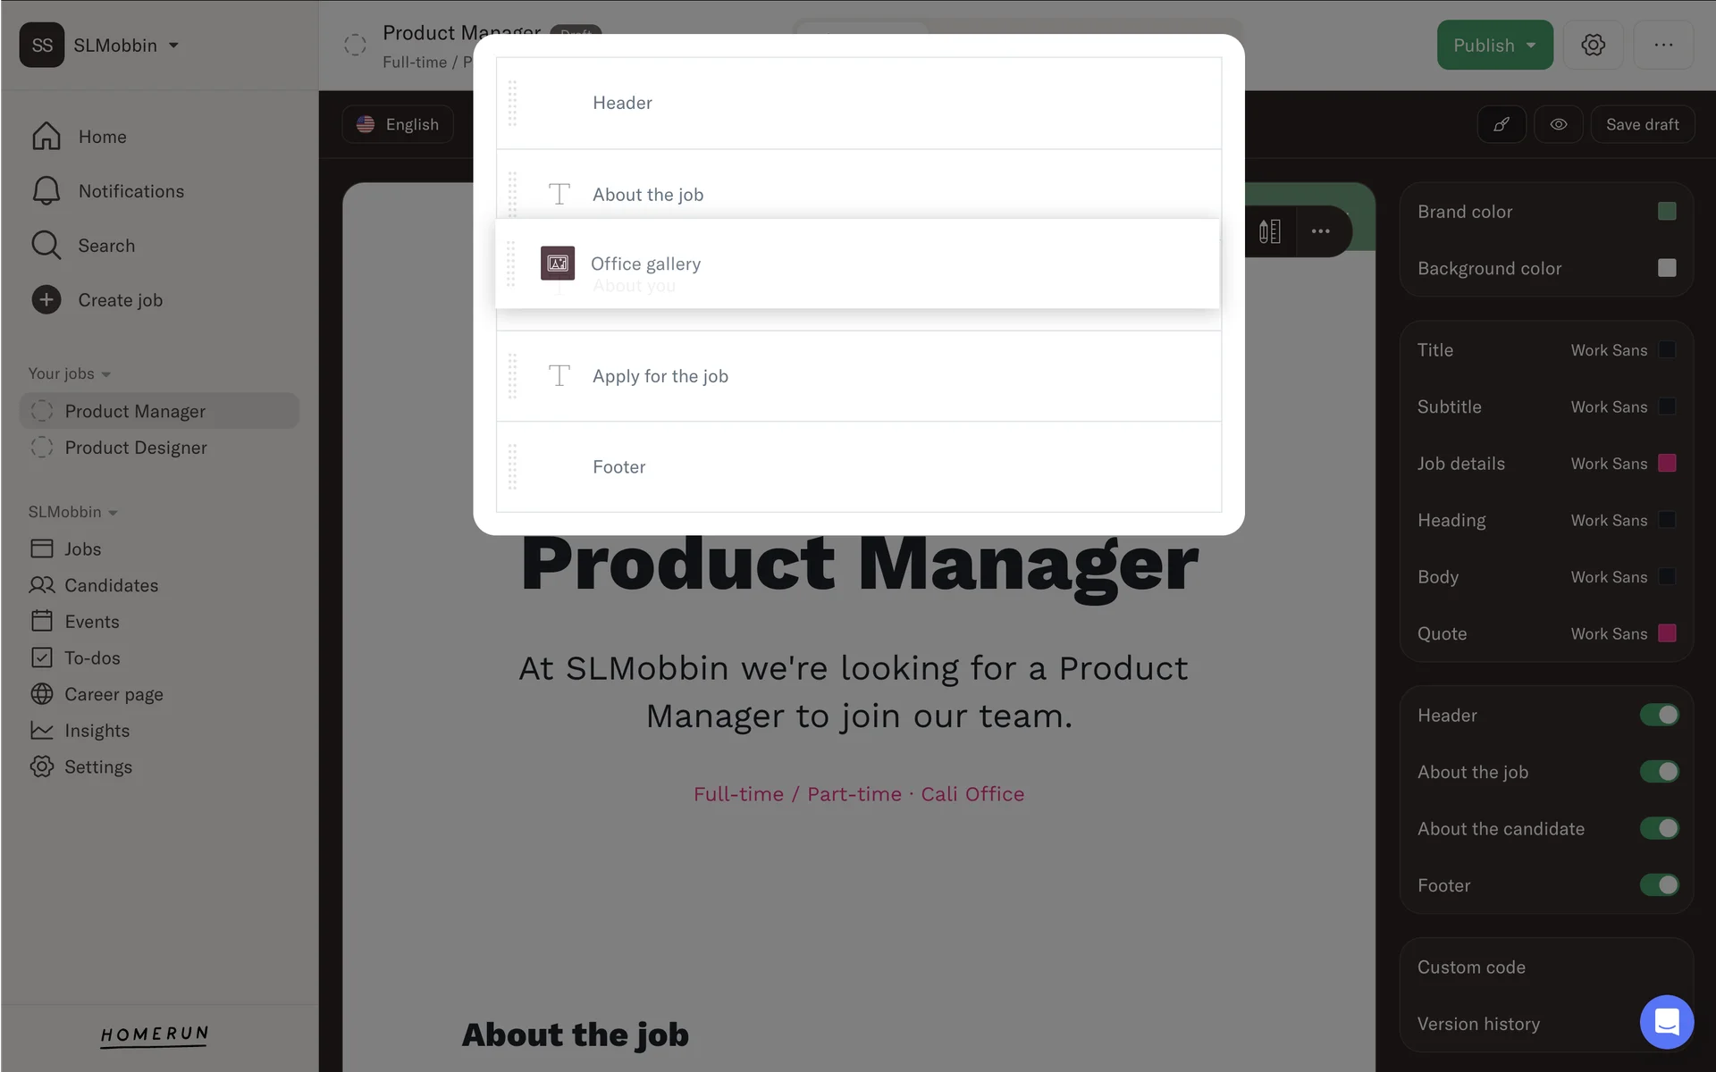Screen dimensions: 1716x1072
Task: Turn off the Footer toggle
Action: (1659, 885)
